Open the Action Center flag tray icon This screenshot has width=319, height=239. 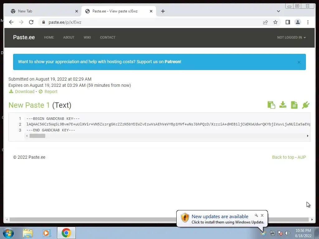tap(280, 233)
